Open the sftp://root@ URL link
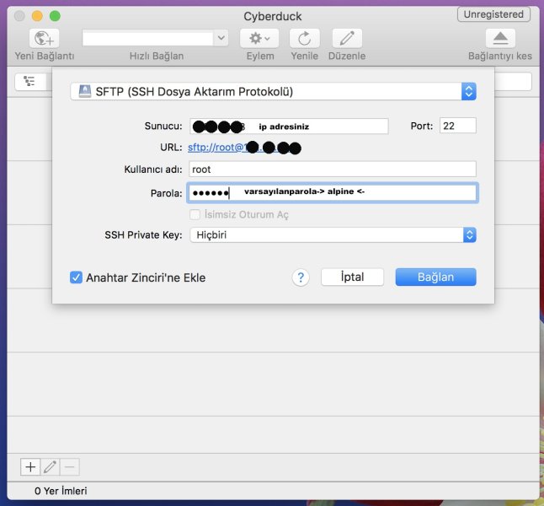544x506 pixels. point(244,148)
